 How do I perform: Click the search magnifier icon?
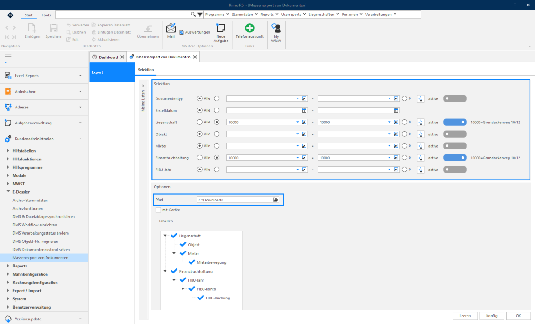[x=193, y=14]
